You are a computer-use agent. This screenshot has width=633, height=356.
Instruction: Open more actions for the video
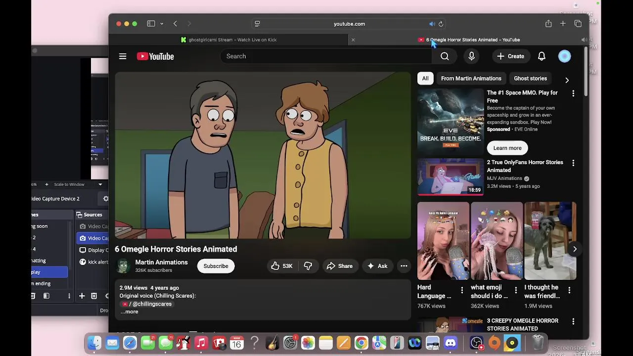tap(404, 266)
